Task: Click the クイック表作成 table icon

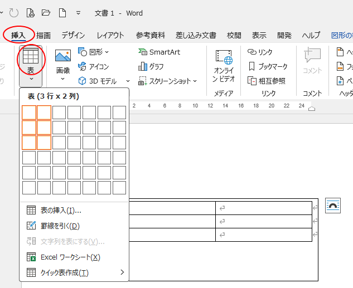Action: tap(31, 272)
